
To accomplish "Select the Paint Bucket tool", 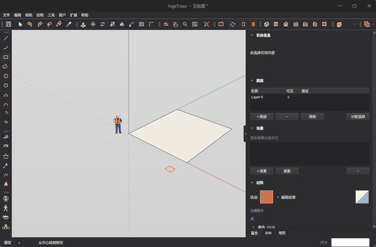I will coord(59,24).
